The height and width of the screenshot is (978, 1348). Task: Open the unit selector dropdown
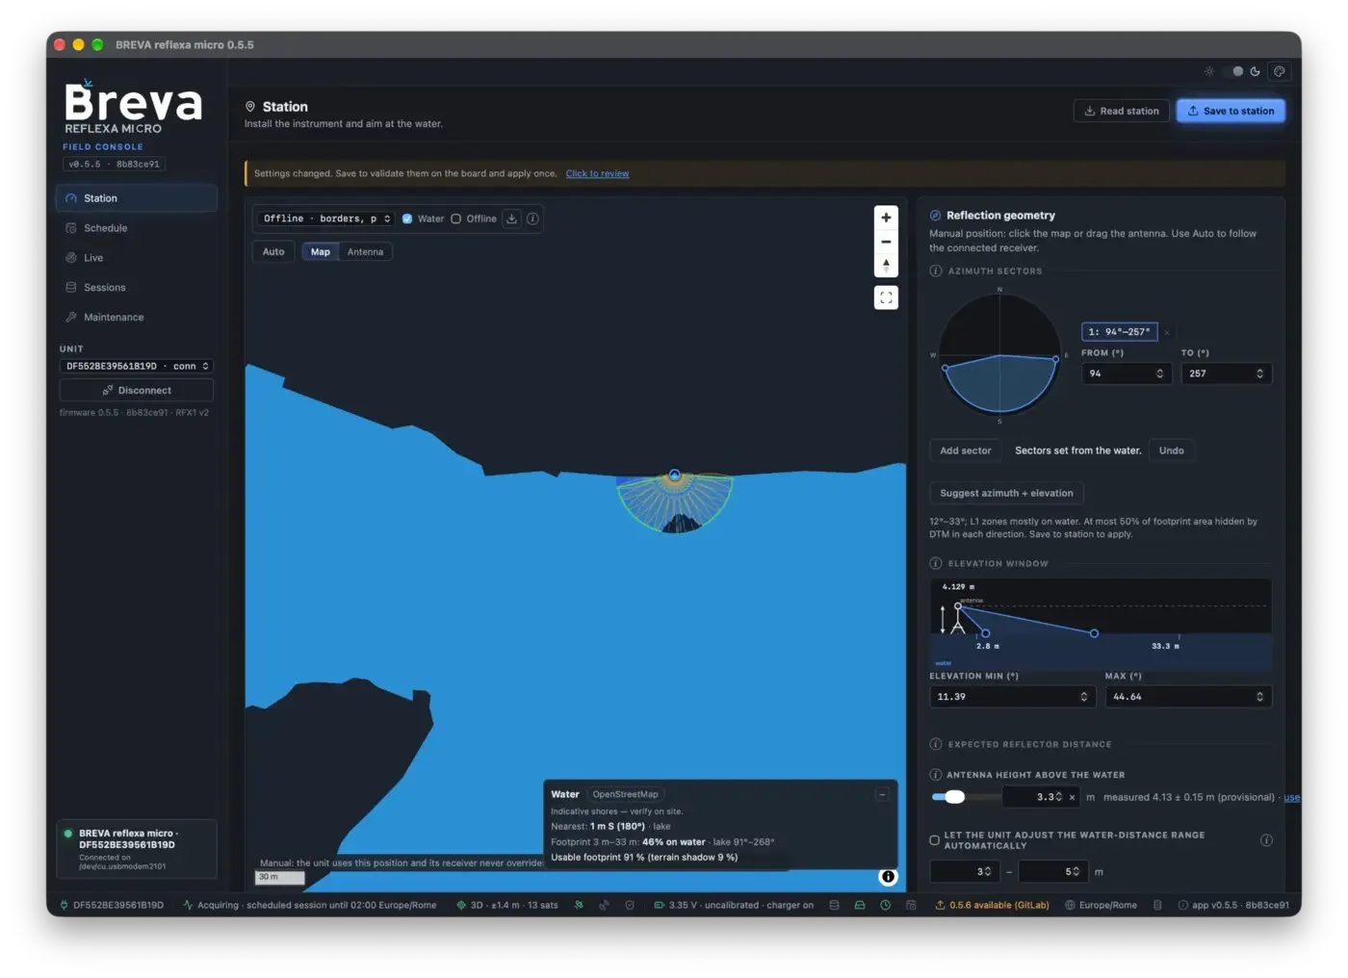137,367
